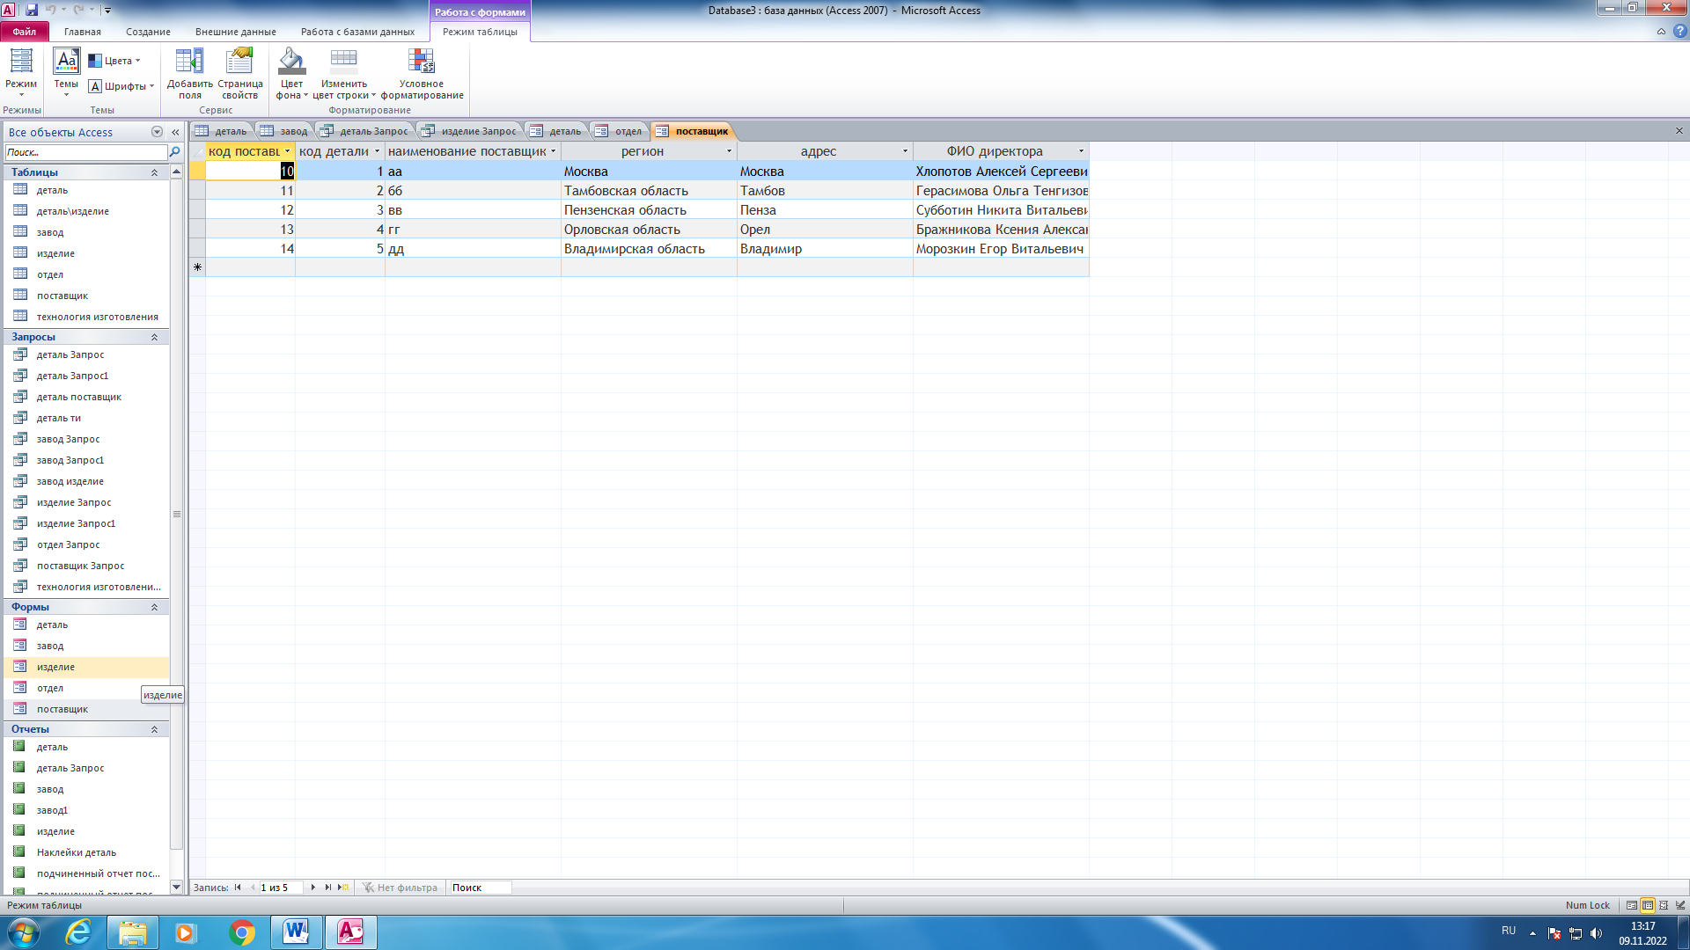Switch to Design view from status bar

tap(1680, 905)
